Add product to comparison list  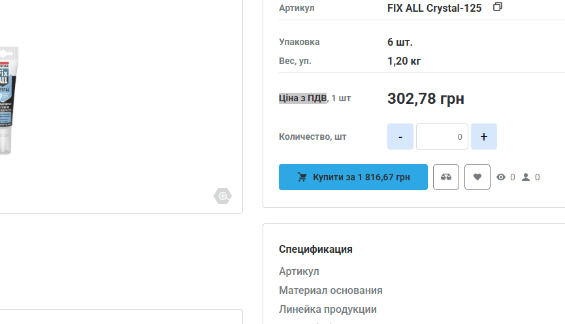pos(446,177)
